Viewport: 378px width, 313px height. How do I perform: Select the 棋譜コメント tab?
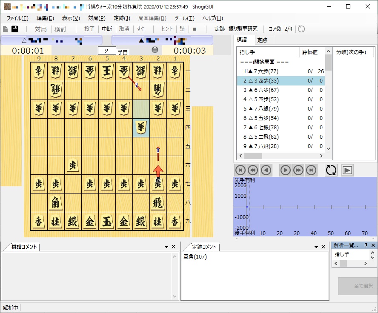[x=24, y=247]
